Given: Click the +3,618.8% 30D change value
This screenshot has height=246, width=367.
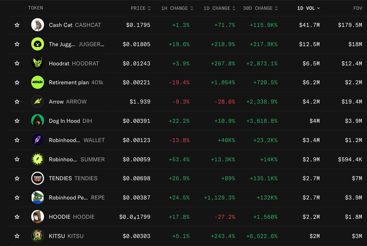Looking at the screenshot, I should click(262, 121).
